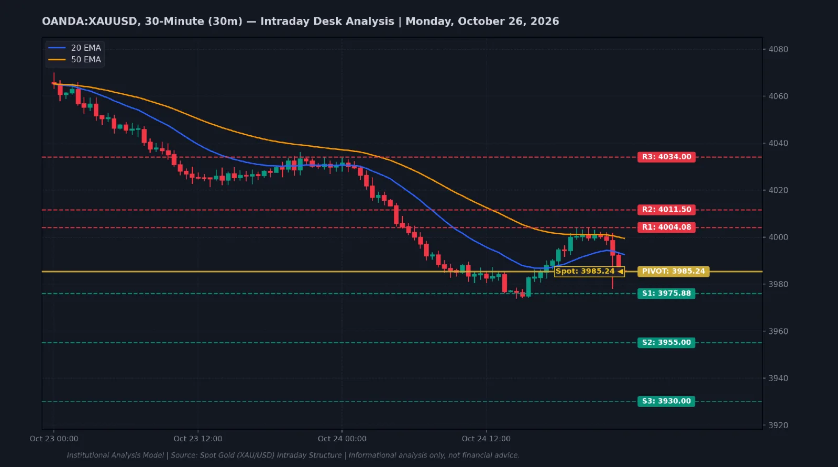Click the Oct 24 00:00 time label
Image resolution: width=838 pixels, height=467 pixels.
342,439
